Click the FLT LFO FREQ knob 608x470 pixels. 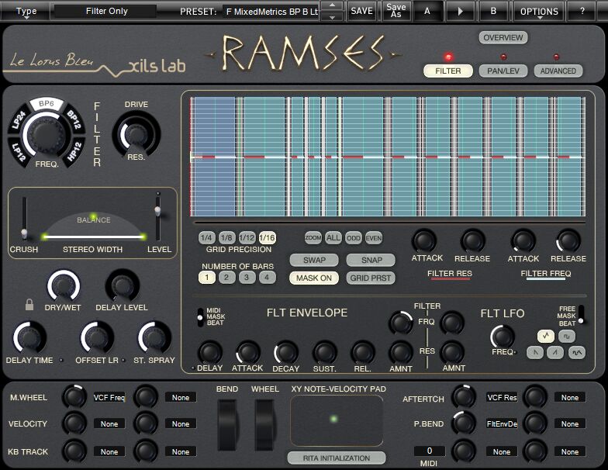503,337
